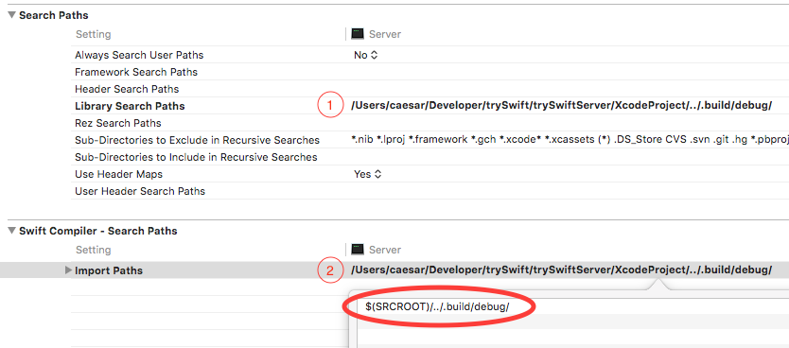Click Server target icon in Search Paths
The height and width of the screenshot is (348, 789).
[x=358, y=34]
